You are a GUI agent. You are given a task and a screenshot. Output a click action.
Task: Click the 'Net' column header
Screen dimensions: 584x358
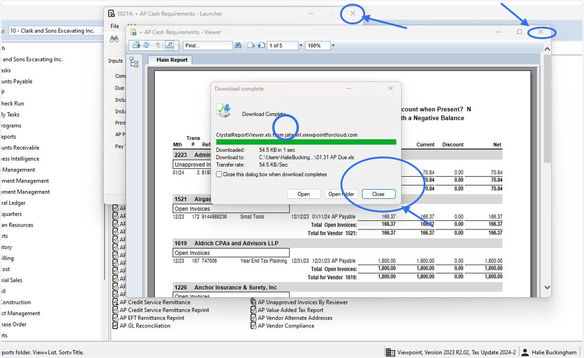click(x=497, y=144)
